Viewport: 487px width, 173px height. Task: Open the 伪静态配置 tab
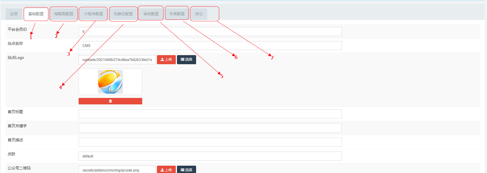(x=123, y=14)
